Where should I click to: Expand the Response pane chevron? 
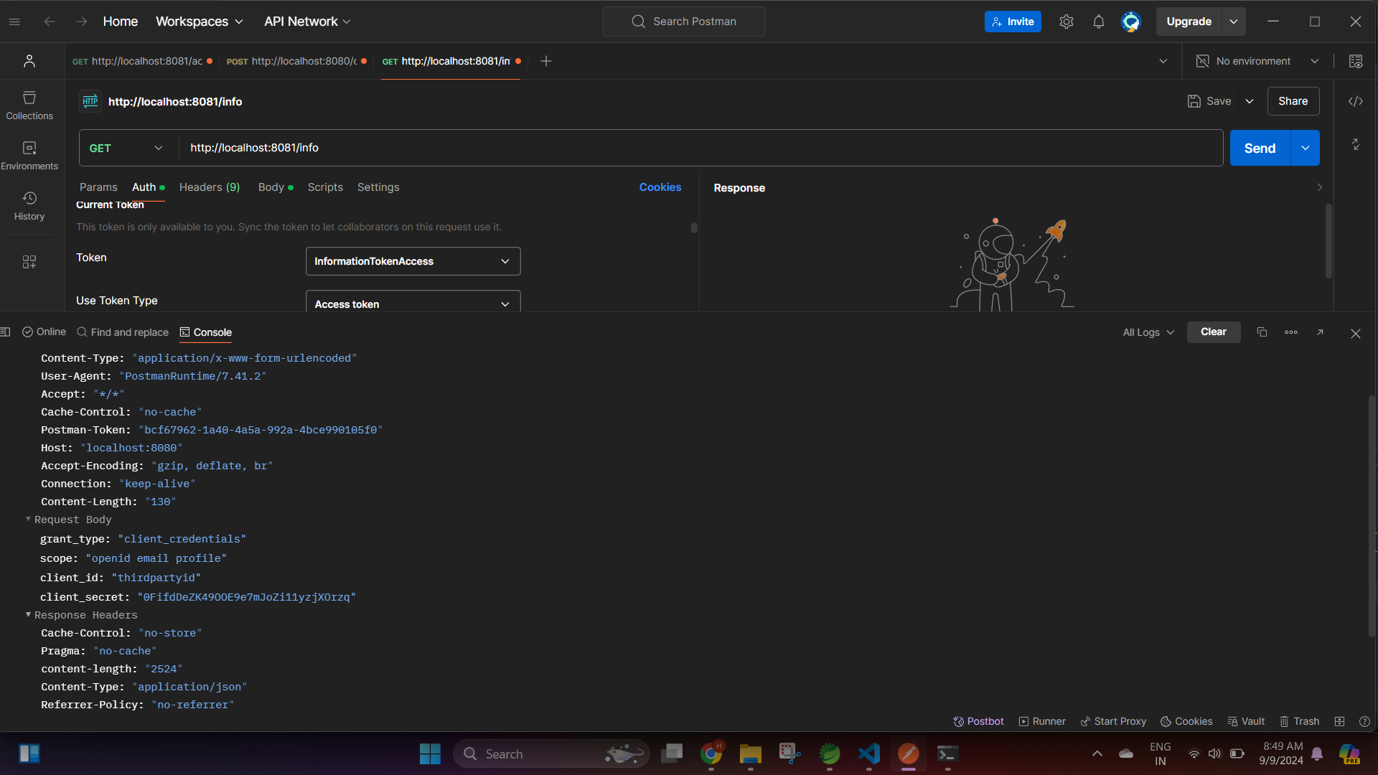(1319, 187)
